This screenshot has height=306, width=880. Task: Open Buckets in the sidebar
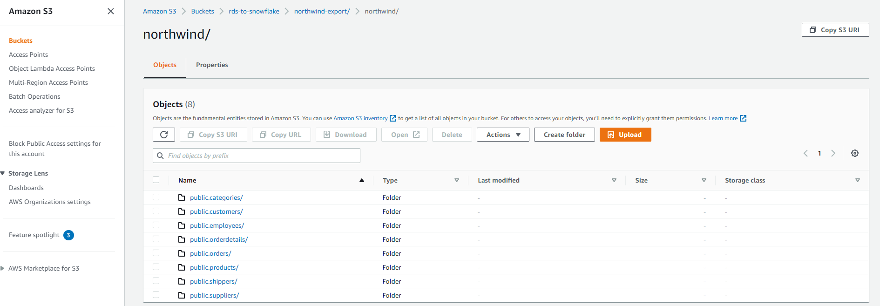(x=20, y=41)
